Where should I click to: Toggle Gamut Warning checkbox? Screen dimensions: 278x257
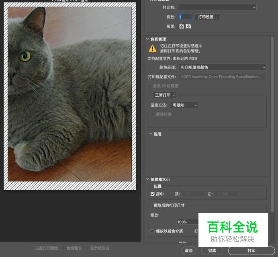click(x=63, y=248)
